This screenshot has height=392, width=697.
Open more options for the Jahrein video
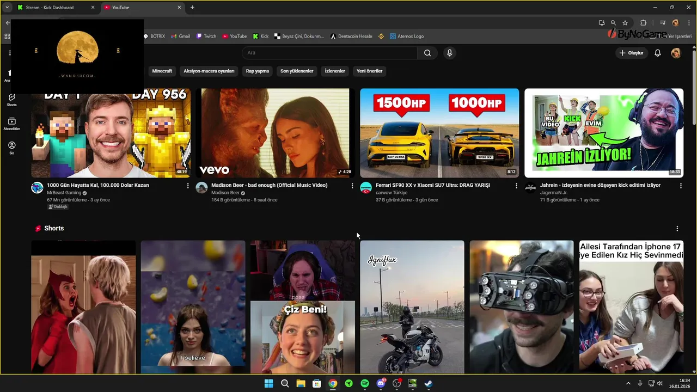click(x=681, y=186)
